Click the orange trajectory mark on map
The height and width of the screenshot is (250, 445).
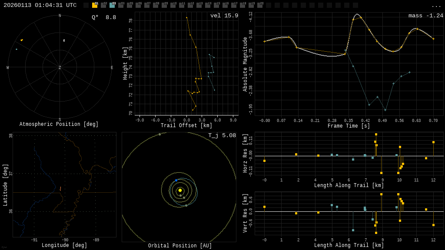click(x=60, y=189)
